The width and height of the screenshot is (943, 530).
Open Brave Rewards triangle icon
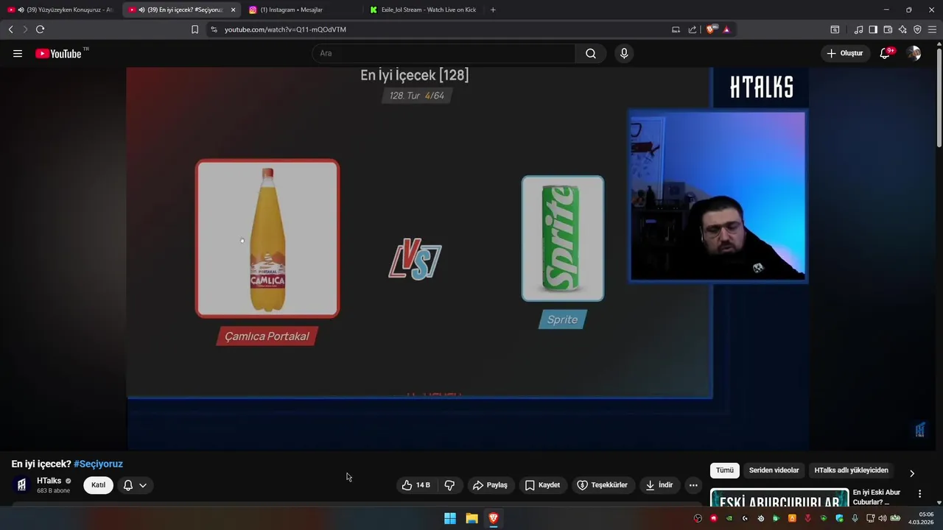click(x=726, y=29)
